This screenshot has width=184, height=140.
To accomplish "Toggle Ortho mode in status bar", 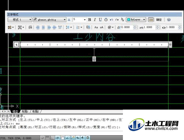I will point(53,138).
